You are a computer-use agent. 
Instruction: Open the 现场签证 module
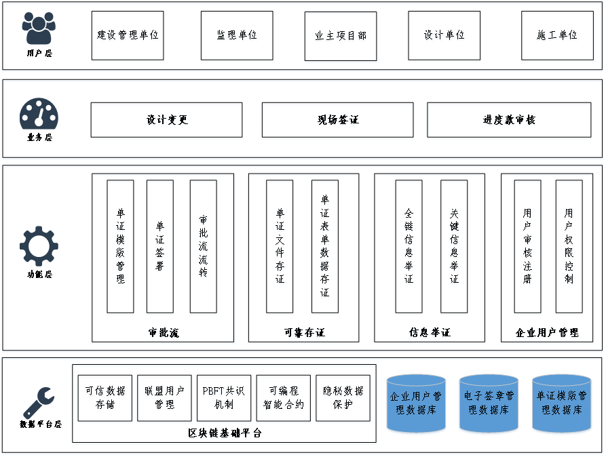pyautogui.click(x=337, y=121)
